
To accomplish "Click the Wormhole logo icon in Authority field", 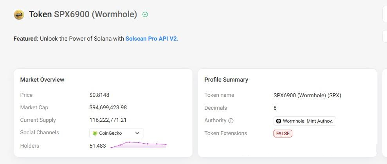I will pos(279,121).
